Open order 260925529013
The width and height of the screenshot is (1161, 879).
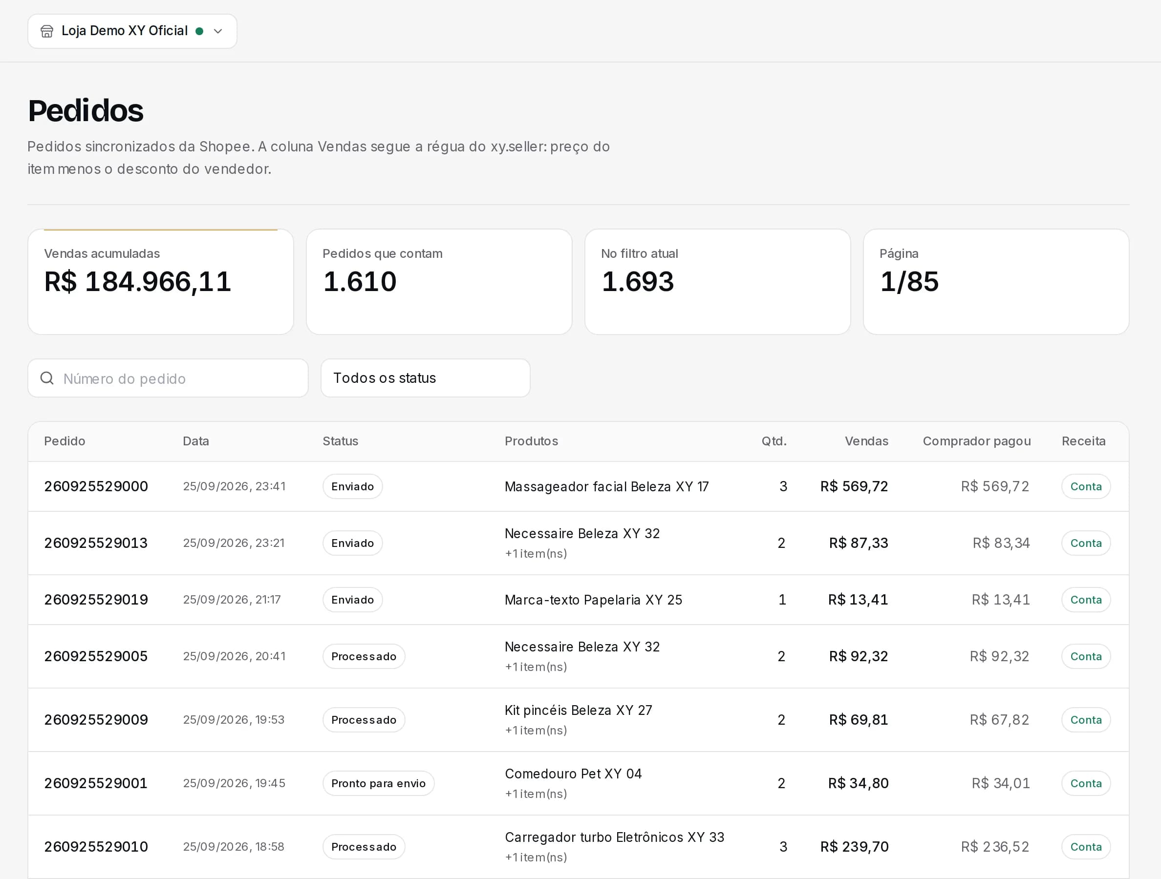pos(96,544)
